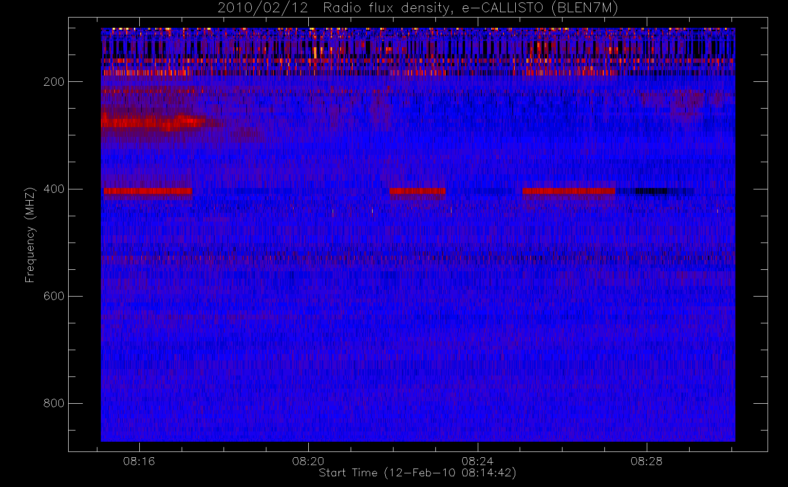
Task: Click the "Frequency (MHz)" axis label
Action: coord(30,235)
